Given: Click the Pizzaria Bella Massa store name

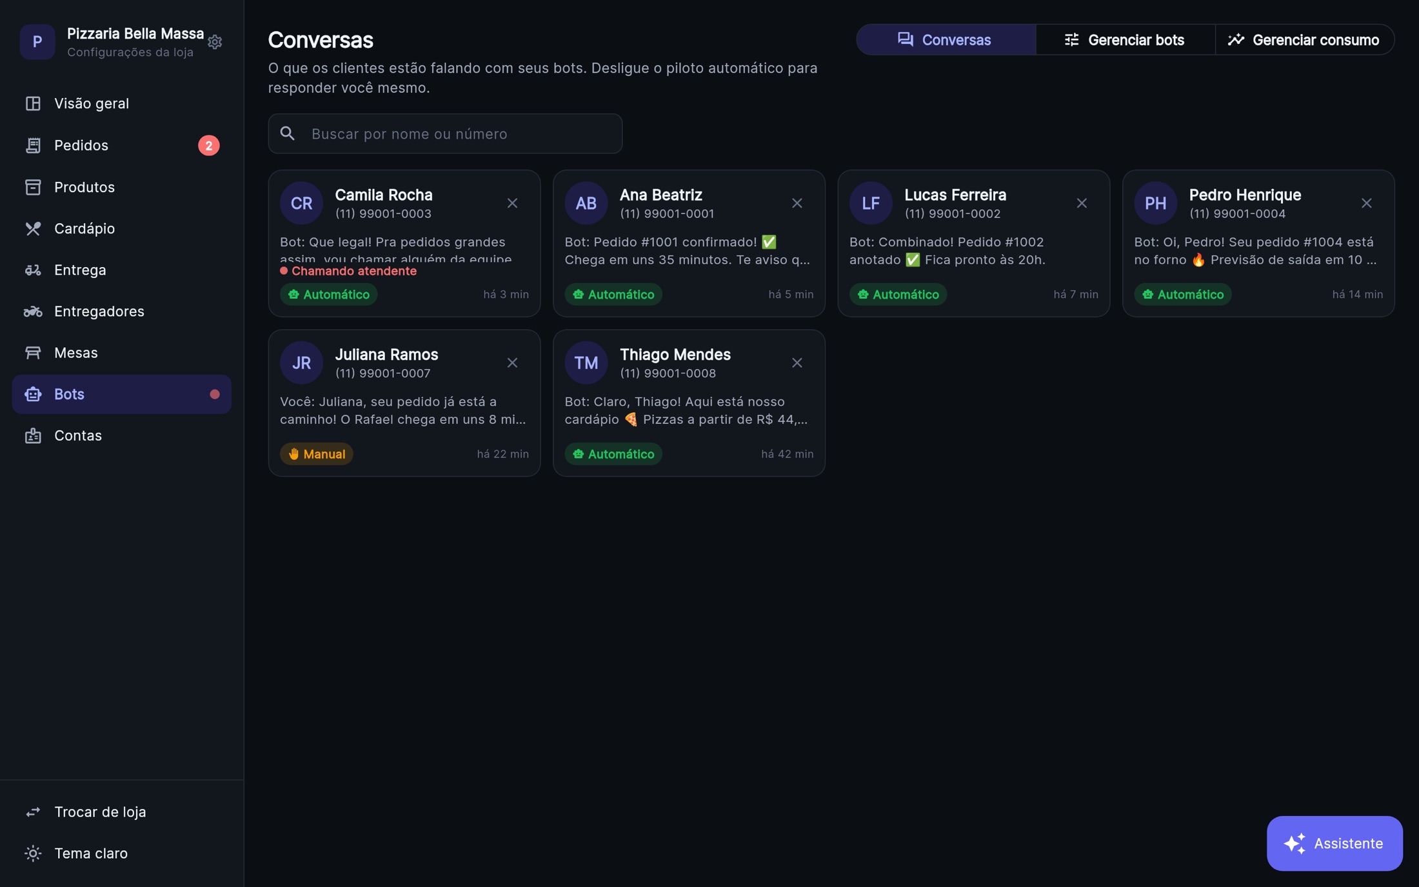Looking at the screenshot, I should [135, 34].
